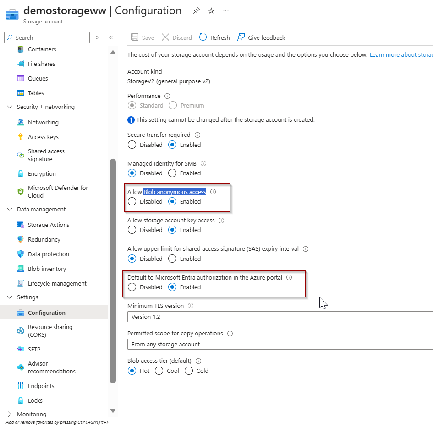This screenshot has width=433, height=426.
Task: Collapse the Data management section
Action: coord(10,209)
